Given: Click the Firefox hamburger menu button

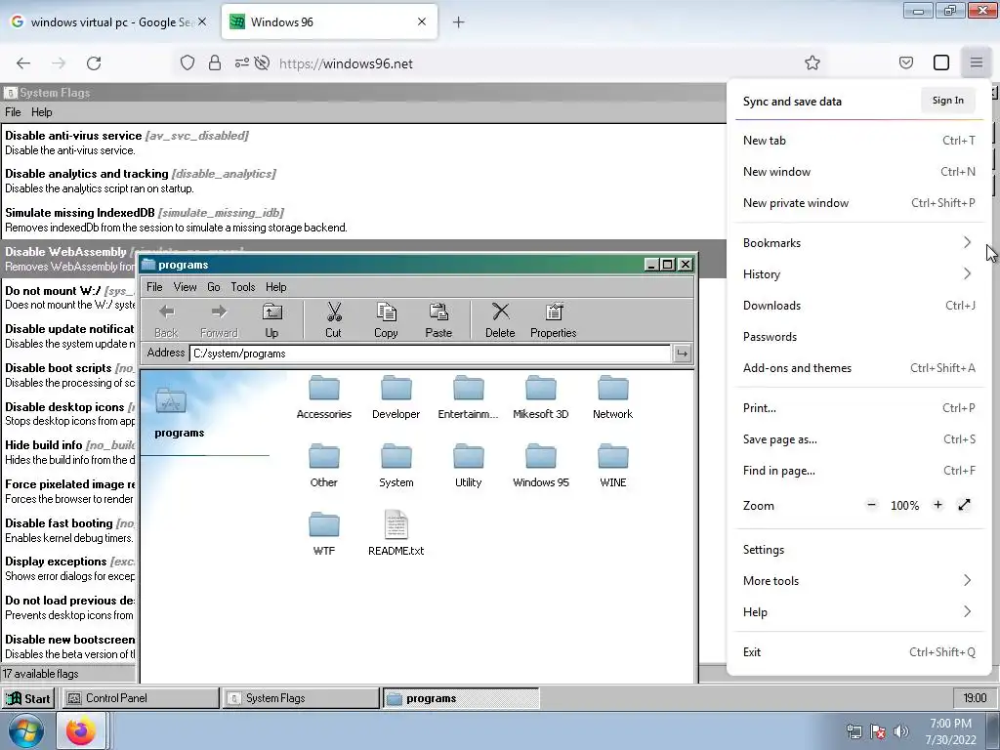Looking at the screenshot, I should [x=977, y=63].
